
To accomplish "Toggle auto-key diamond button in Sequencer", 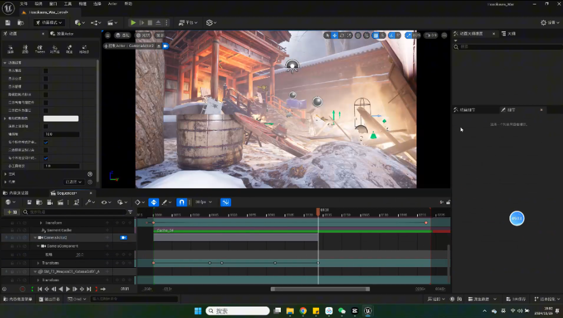I will [153, 202].
